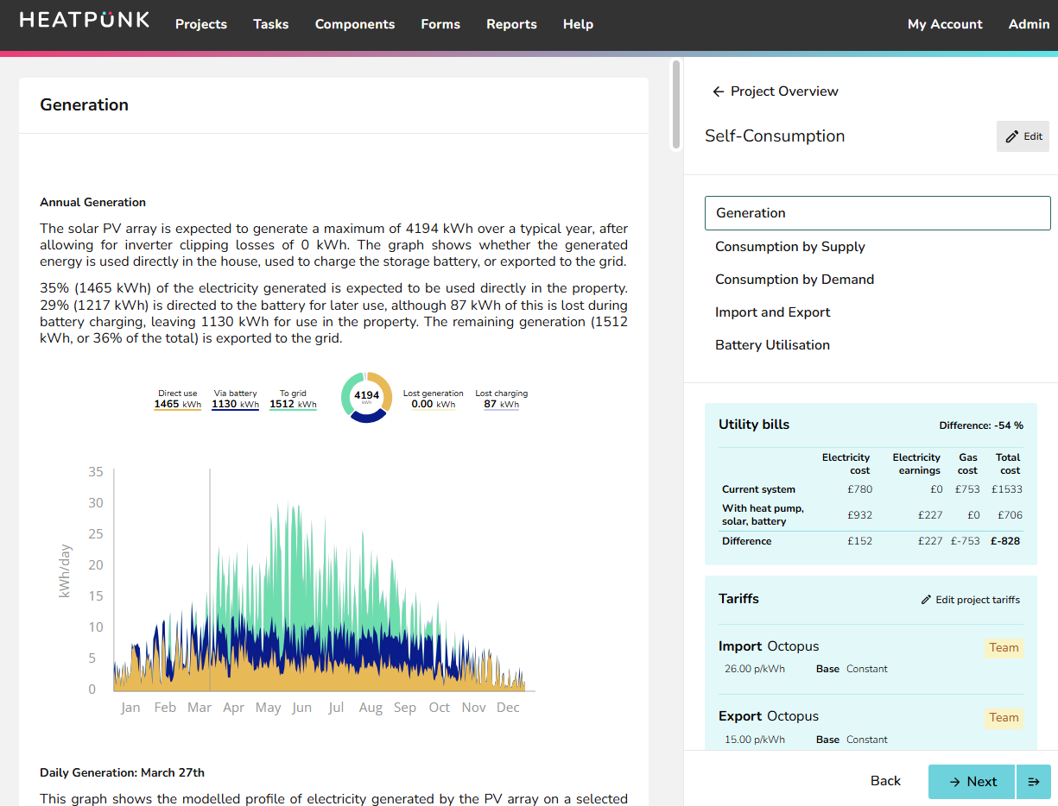Toggle the Direct use legend item

tap(177, 399)
